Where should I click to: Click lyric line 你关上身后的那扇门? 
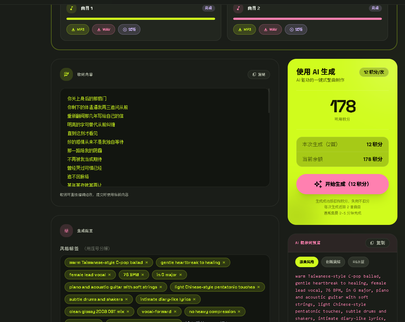pyautogui.click(x=87, y=99)
